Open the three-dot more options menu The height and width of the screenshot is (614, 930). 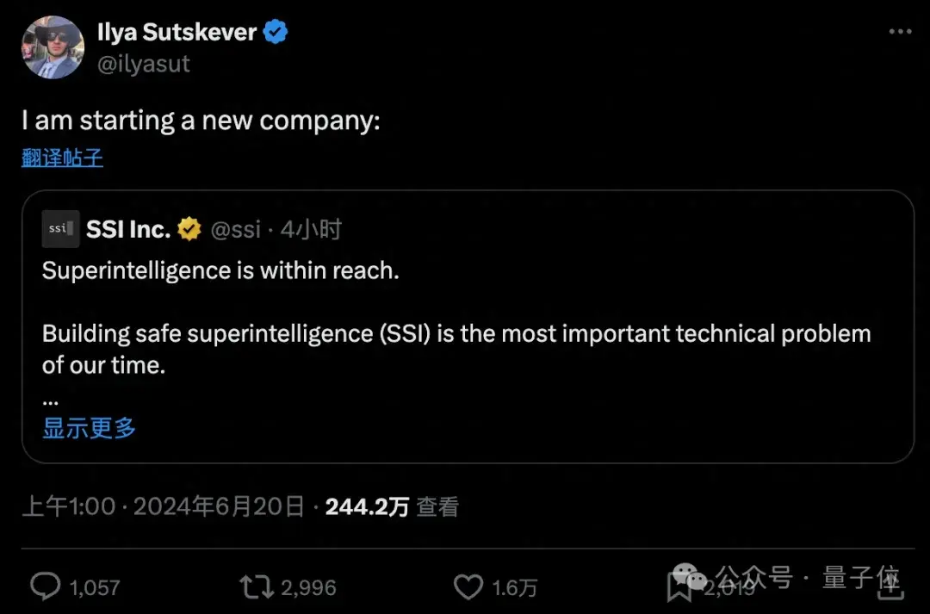tap(900, 32)
